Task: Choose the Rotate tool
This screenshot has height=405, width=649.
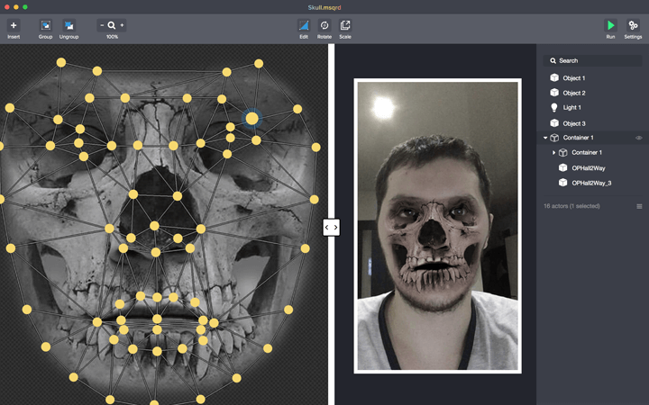Action: point(324,25)
